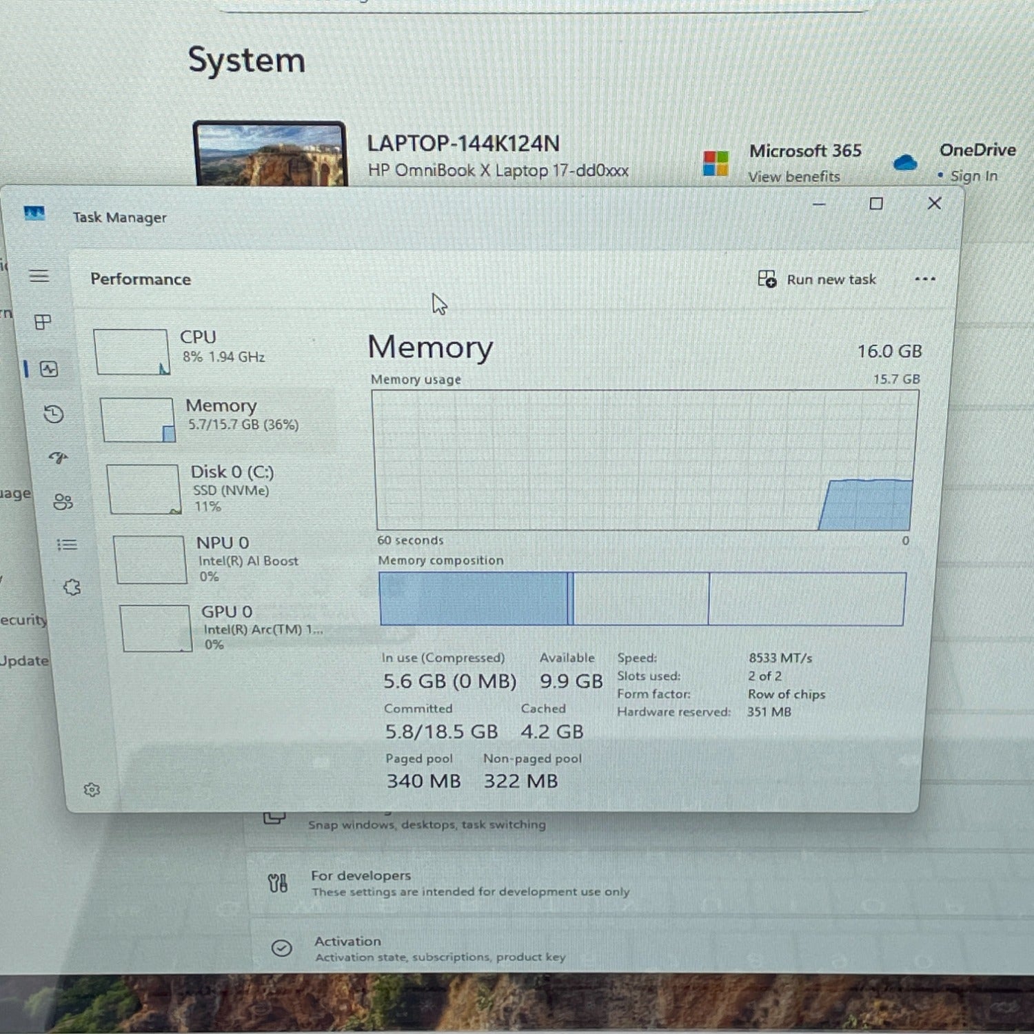Image resolution: width=1034 pixels, height=1034 pixels.
Task: Click OneDrive Sign In link
Action: click(x=973, y=176)
